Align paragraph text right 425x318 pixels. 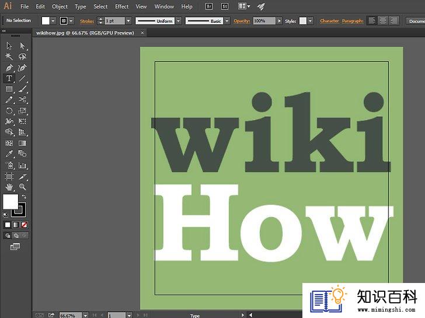(394, 20)
